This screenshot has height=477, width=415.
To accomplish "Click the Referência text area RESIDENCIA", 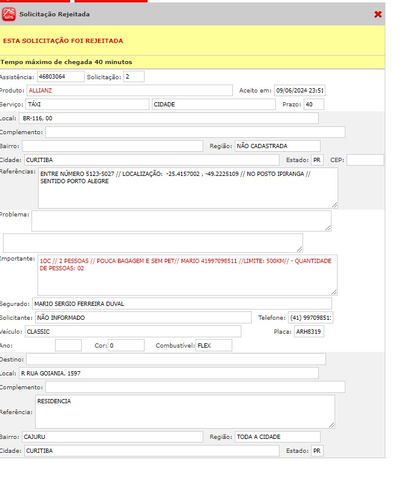I will (x=185, y=412).
